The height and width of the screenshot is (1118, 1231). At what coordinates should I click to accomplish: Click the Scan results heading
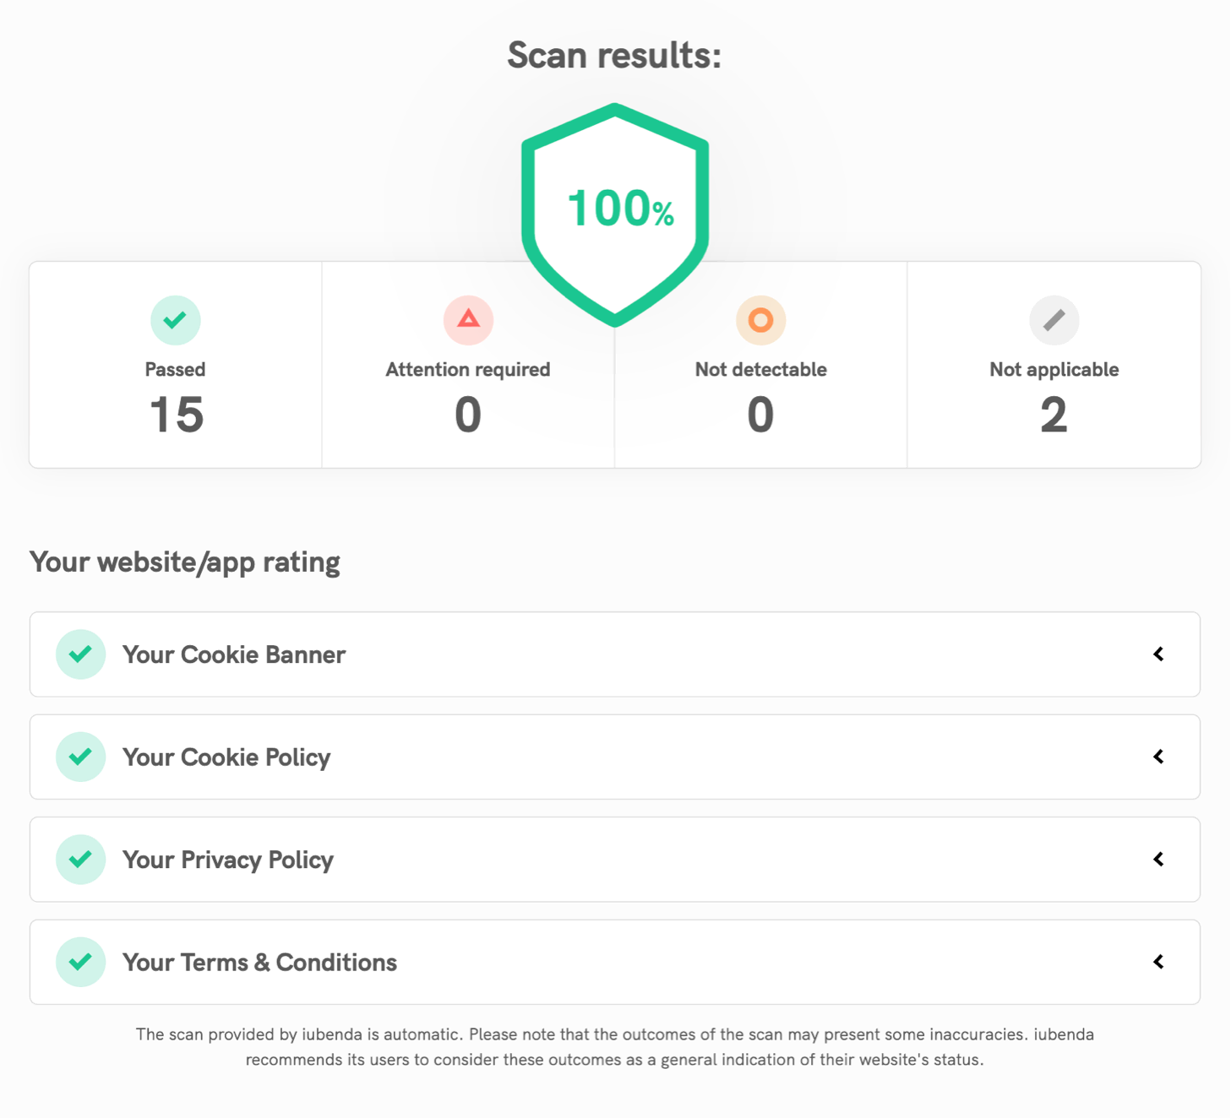click(x=614, y=56)
